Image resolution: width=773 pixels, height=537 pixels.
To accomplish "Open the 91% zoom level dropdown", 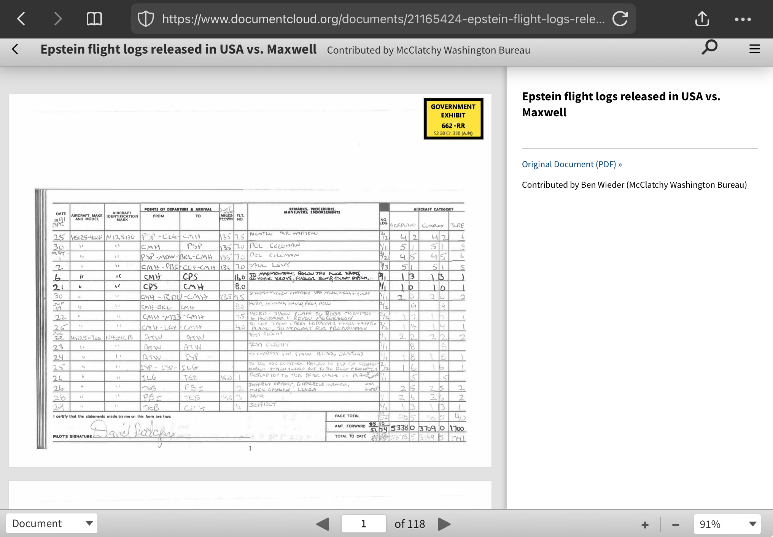I will pyautogui.click(x=727, y=524).
